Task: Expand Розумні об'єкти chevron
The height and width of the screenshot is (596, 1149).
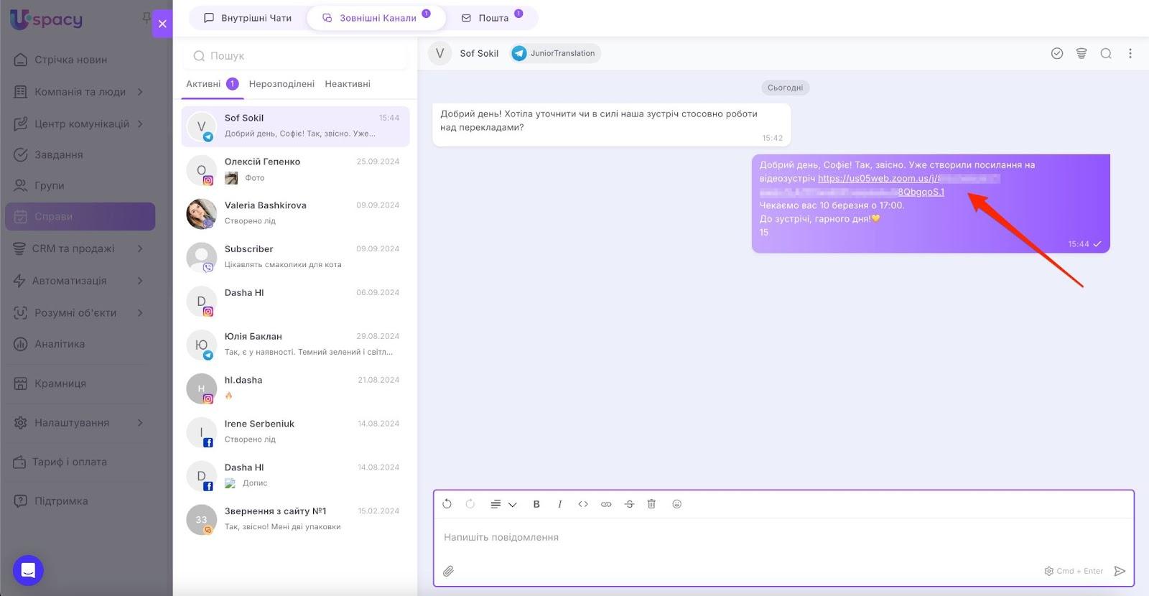Action: (x=140, y=312)
